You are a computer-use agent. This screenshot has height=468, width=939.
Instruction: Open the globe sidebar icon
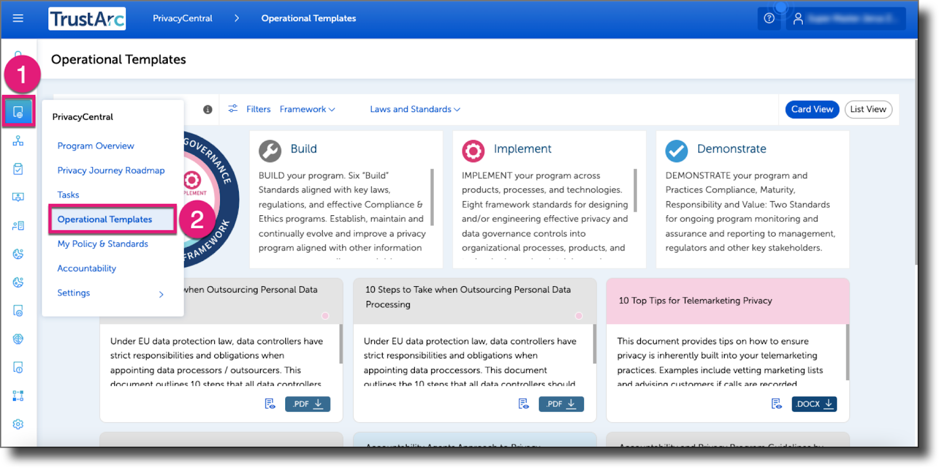[18, 339]
